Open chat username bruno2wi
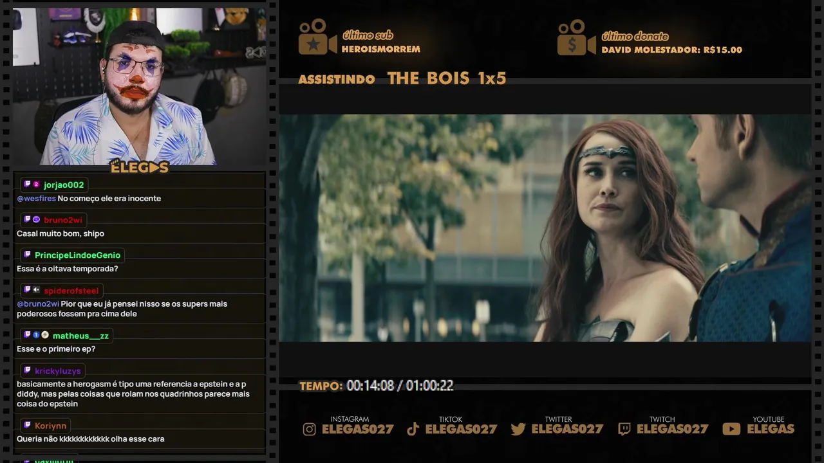824x463 pixels. point(63,221)
